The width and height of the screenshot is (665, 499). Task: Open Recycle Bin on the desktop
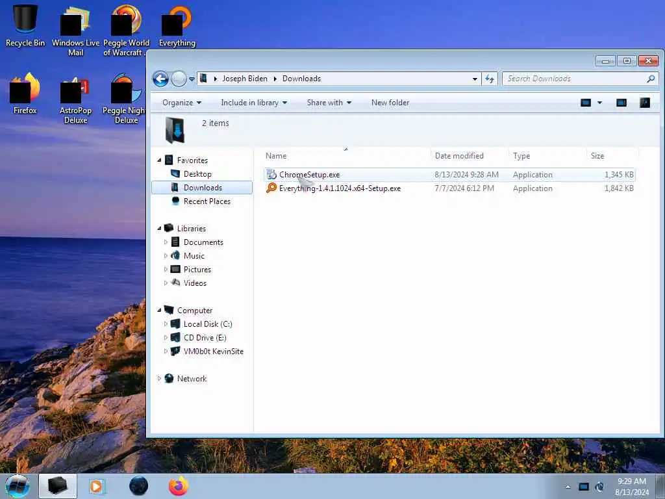click(25, 25)
